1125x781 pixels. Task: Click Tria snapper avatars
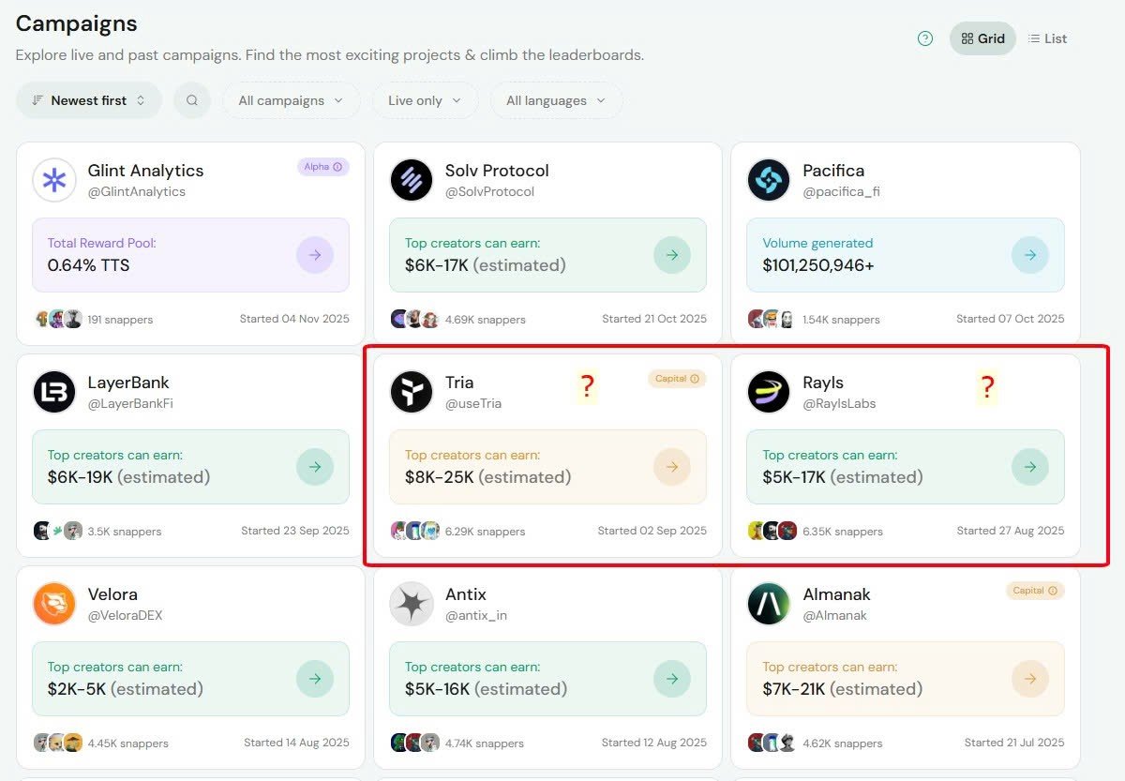(x=415, y=531)
